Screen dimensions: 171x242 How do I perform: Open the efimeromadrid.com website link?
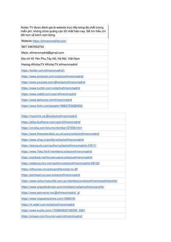pos(49,41)
